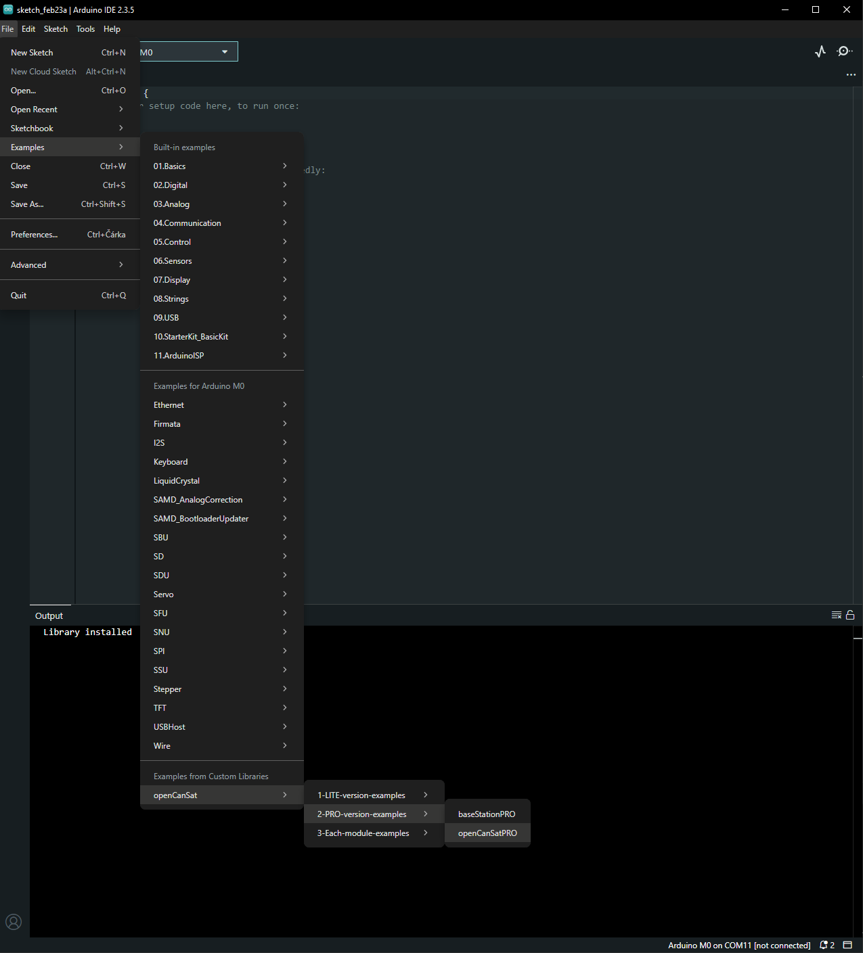Open 11.ArduinoISP examples submenu
Viewport: 863px width, 953px height.
click(222, 356)
